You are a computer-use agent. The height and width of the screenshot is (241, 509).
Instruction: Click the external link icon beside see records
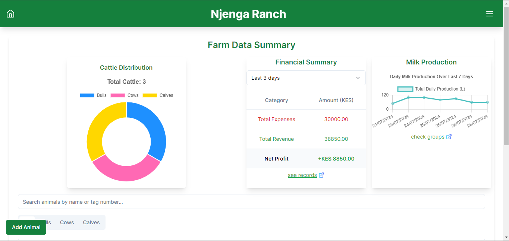[321, 175]
